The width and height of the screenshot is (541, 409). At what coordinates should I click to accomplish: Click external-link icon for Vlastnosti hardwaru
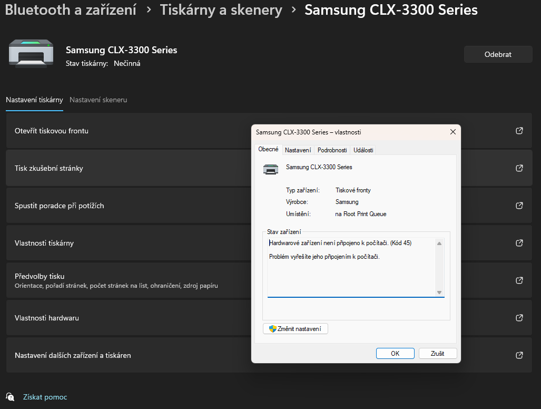519,318
